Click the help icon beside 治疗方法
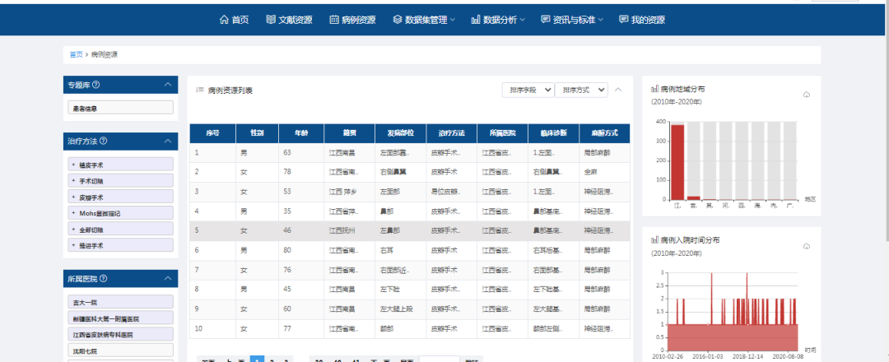 (x=103, y=142)
